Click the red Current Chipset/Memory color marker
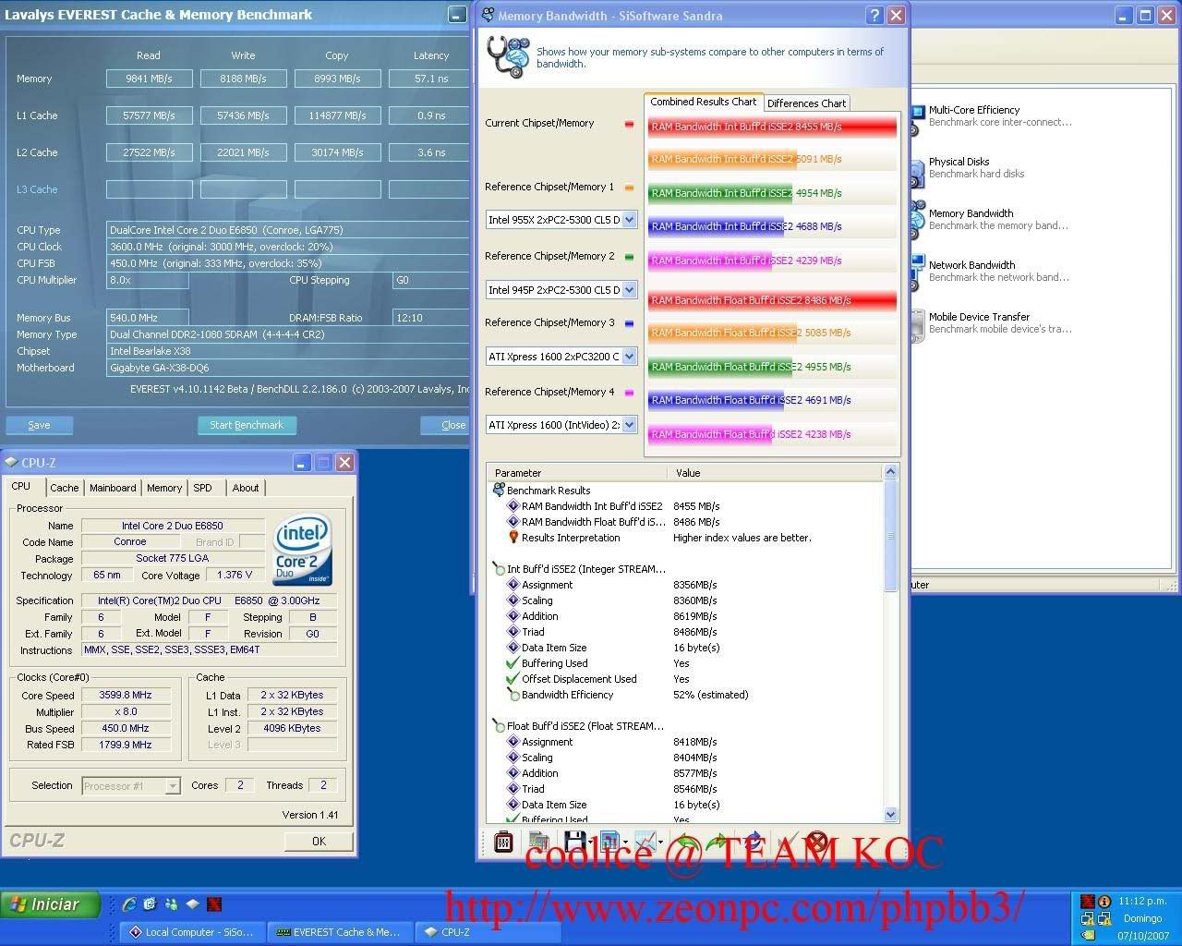Screen dimensions: 1182x946 point(629,124)
